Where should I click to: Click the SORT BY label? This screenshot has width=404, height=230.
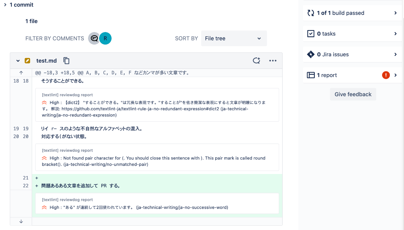pos(186,38)
